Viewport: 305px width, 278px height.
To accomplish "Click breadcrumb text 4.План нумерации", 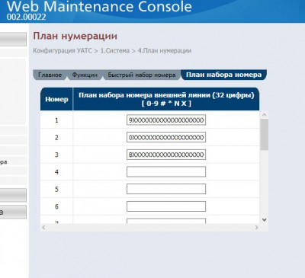I will pyautogui.click(x=165, y=50).
